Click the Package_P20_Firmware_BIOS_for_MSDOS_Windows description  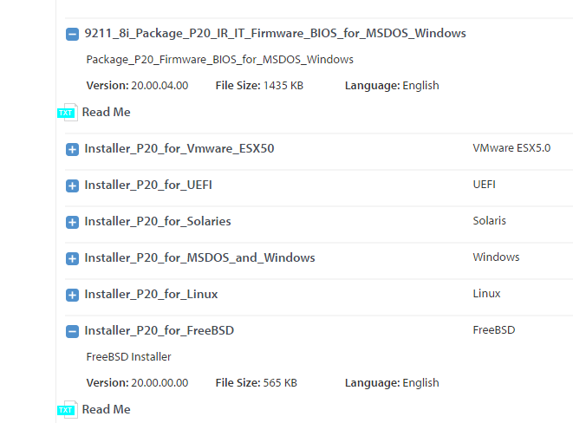tap(220, 60)
